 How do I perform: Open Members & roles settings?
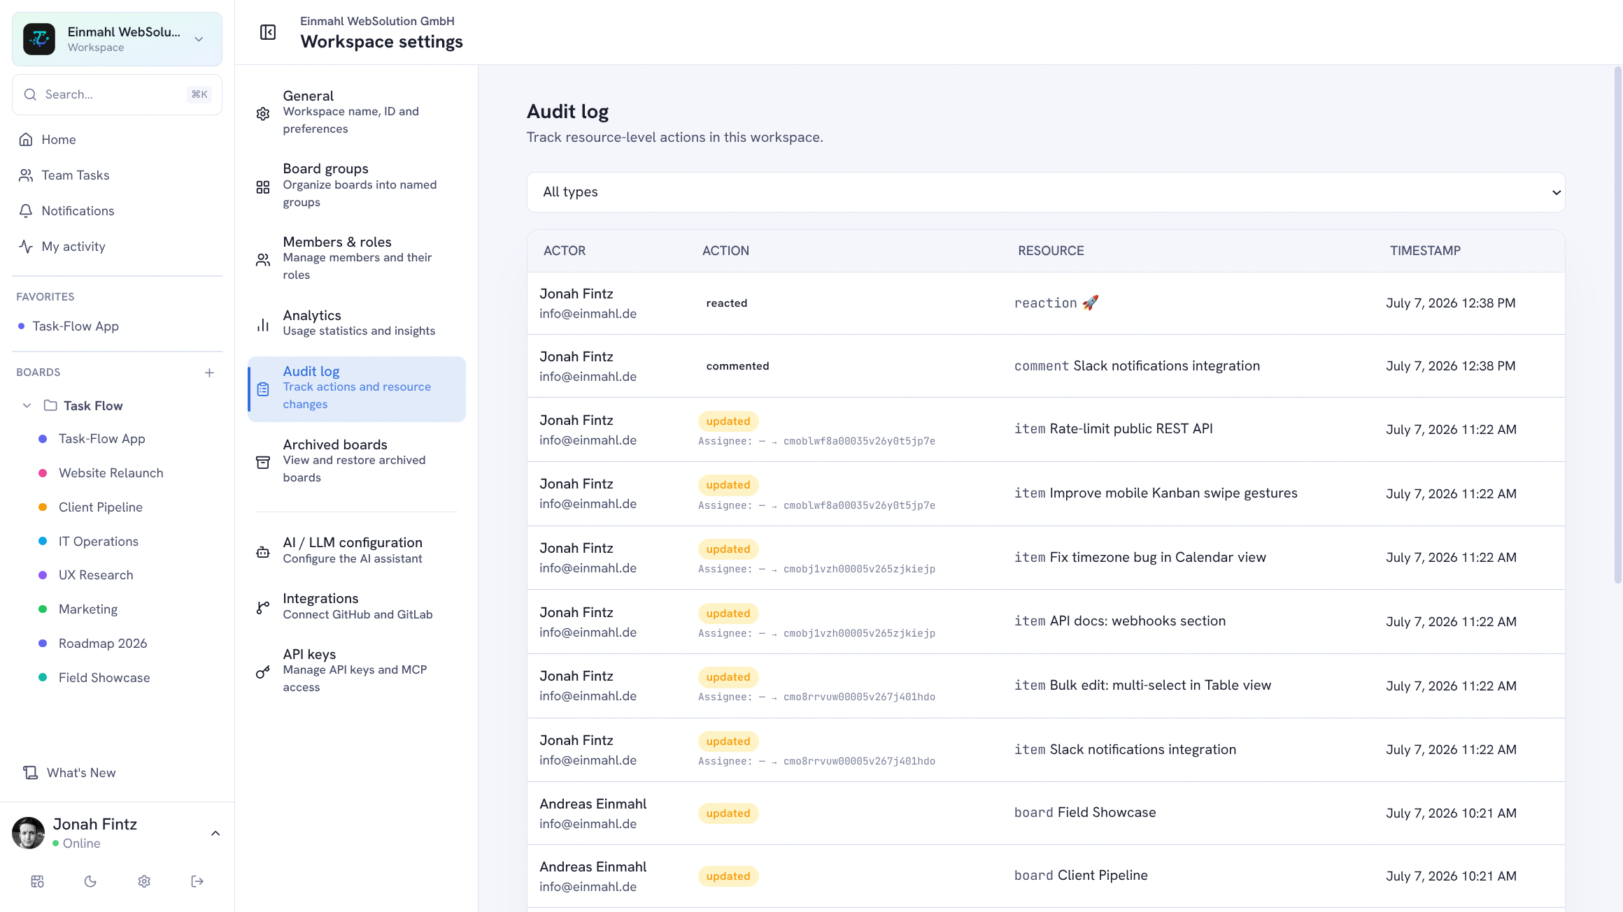pyautogui.click(x=357, y=259)
